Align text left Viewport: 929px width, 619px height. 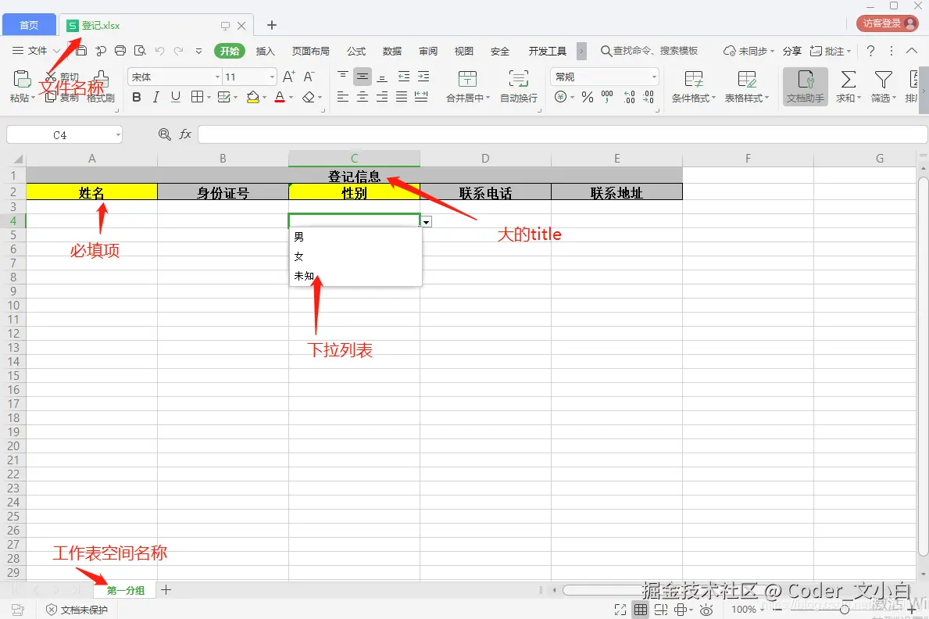342,97
